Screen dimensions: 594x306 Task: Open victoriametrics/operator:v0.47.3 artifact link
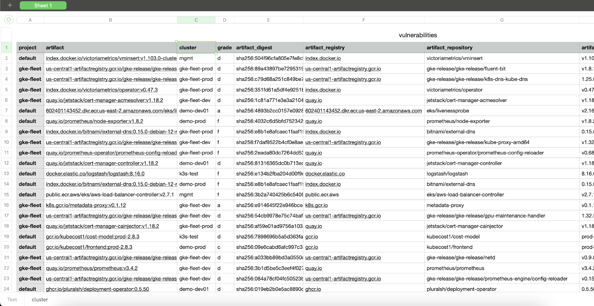(102, 90)
